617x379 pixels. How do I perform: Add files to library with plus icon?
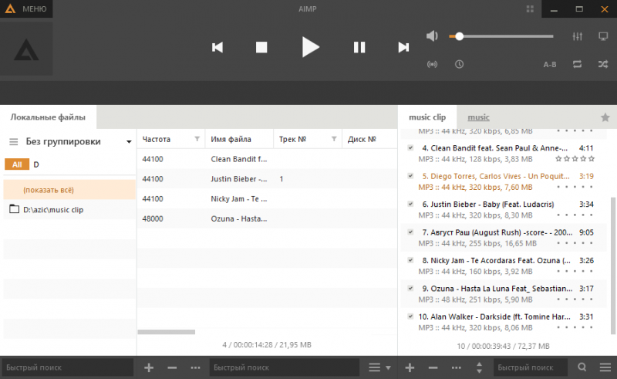point(149,367)
